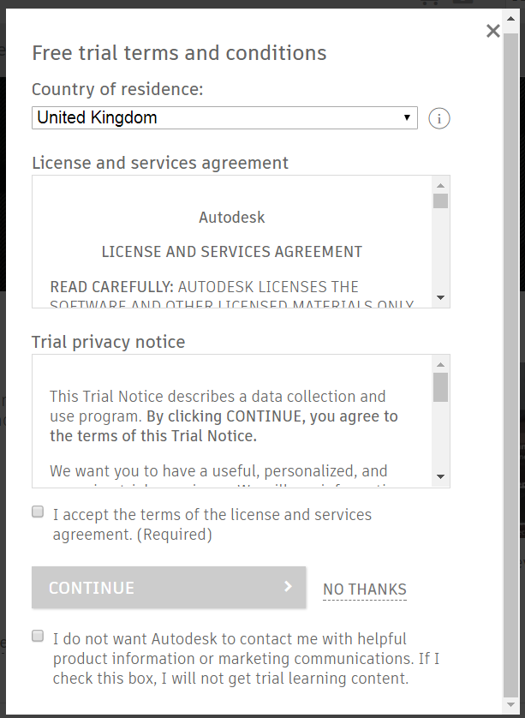Click the dialog's main scrollbar down arrow

pyautogui.click(x=510, y=705)
